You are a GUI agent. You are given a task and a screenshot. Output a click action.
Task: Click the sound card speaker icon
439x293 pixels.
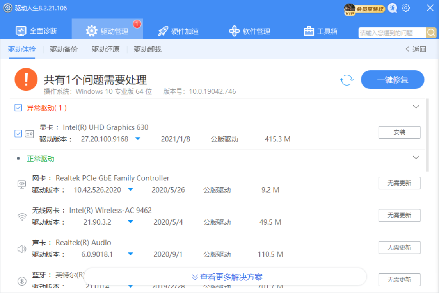21,249
